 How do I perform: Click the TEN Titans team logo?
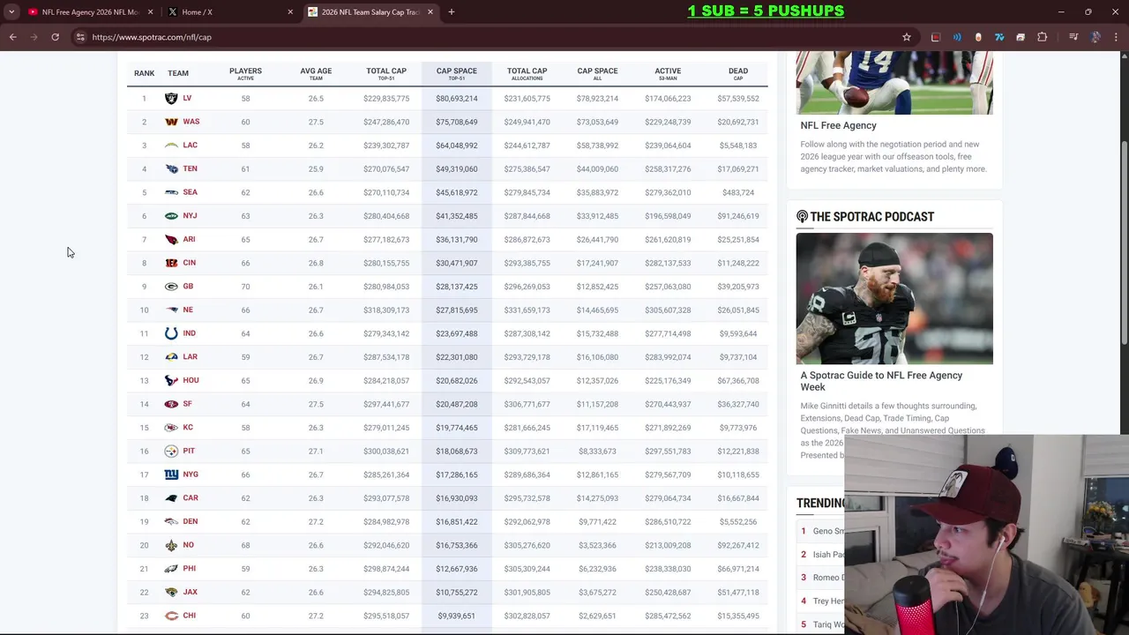click(171, 168)
